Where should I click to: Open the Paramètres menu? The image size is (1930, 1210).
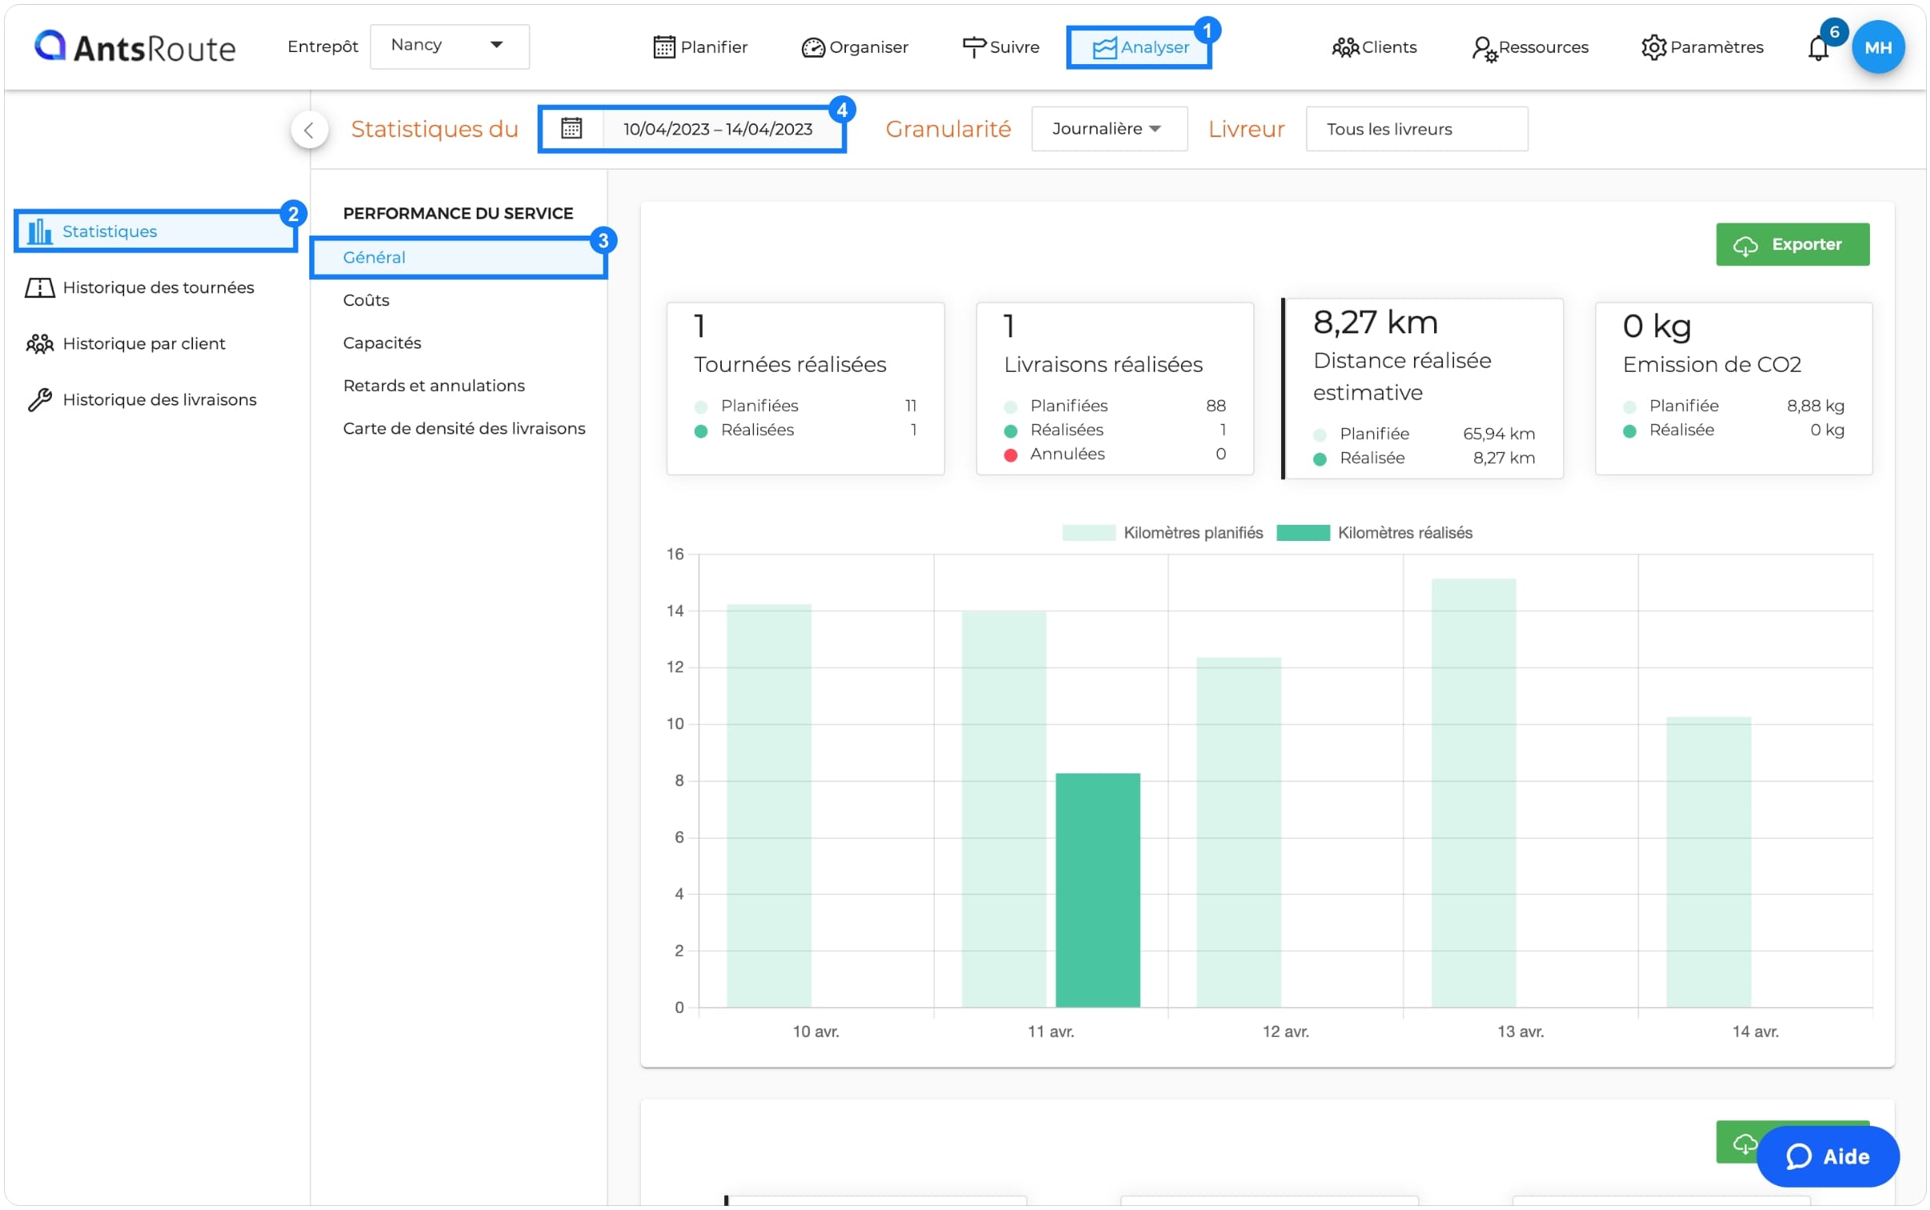[x=1702, y=47]
